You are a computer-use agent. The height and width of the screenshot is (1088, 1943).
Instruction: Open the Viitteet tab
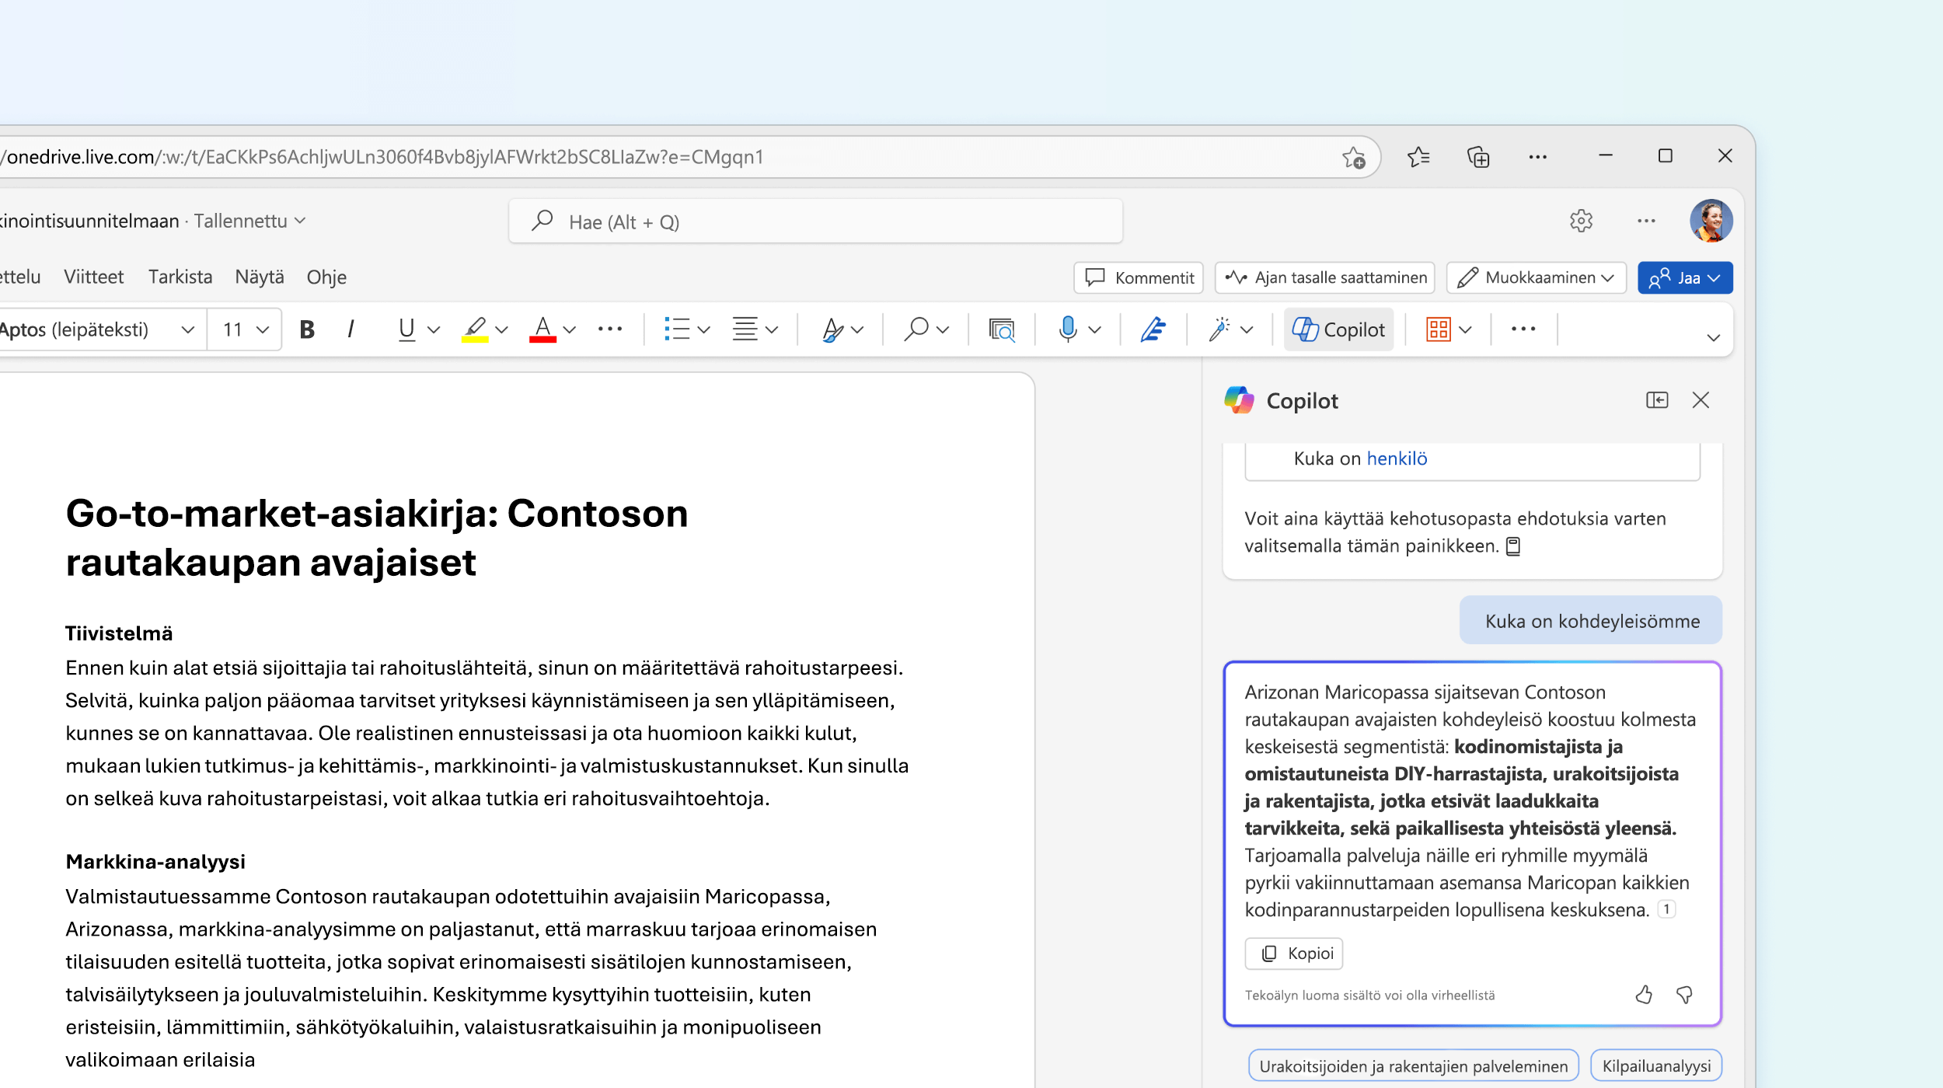coord(93,277)
